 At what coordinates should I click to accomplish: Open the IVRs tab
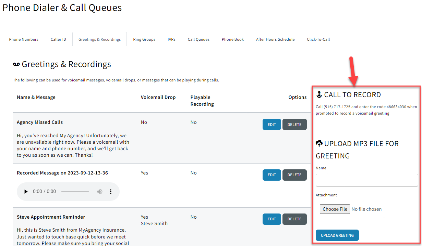pos(171,39)
